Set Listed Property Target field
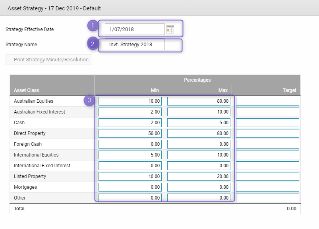The height and width of the screenshot is (229, 319). [267, 176]
